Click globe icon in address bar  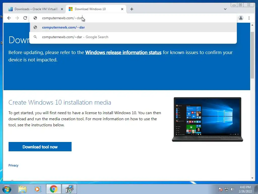click(x=35, y=18)
